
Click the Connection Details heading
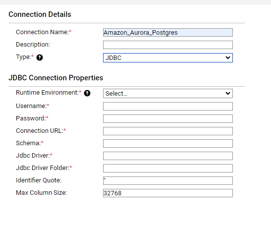point(40,14)
